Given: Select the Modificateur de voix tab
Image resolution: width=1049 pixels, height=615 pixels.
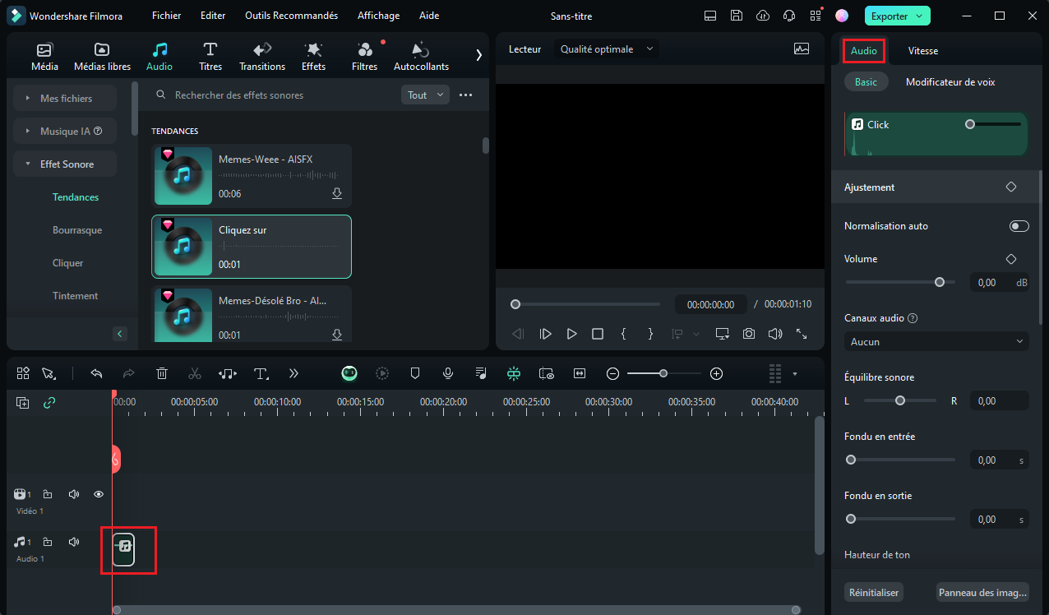Looking at the screenshot, I should pyautogui.click(x=950, y=82).
